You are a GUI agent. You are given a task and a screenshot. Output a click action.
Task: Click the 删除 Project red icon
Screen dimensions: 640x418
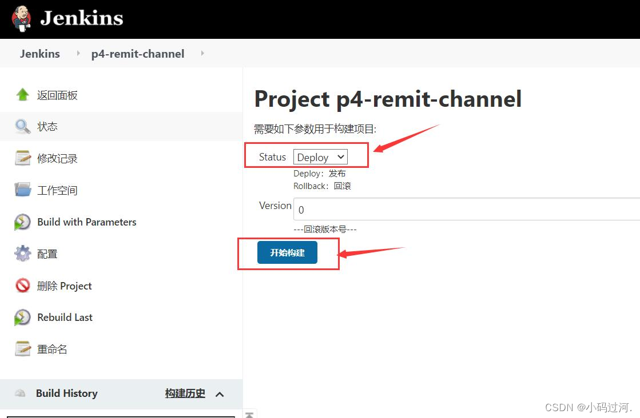pos(22,285)
